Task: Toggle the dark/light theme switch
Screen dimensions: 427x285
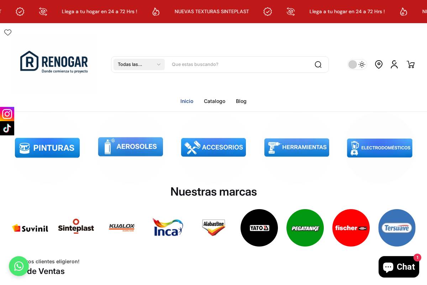Action: click(357, 64)
